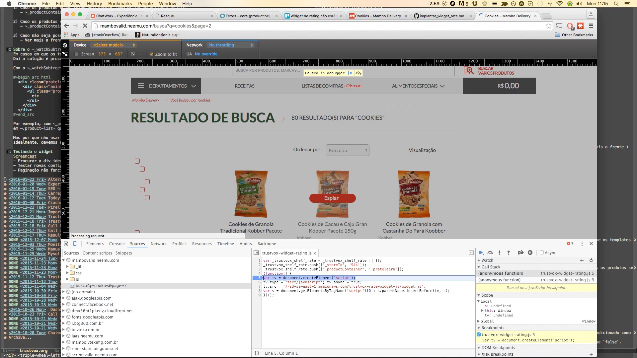Open the Bookmarks menu

[120, 4]
